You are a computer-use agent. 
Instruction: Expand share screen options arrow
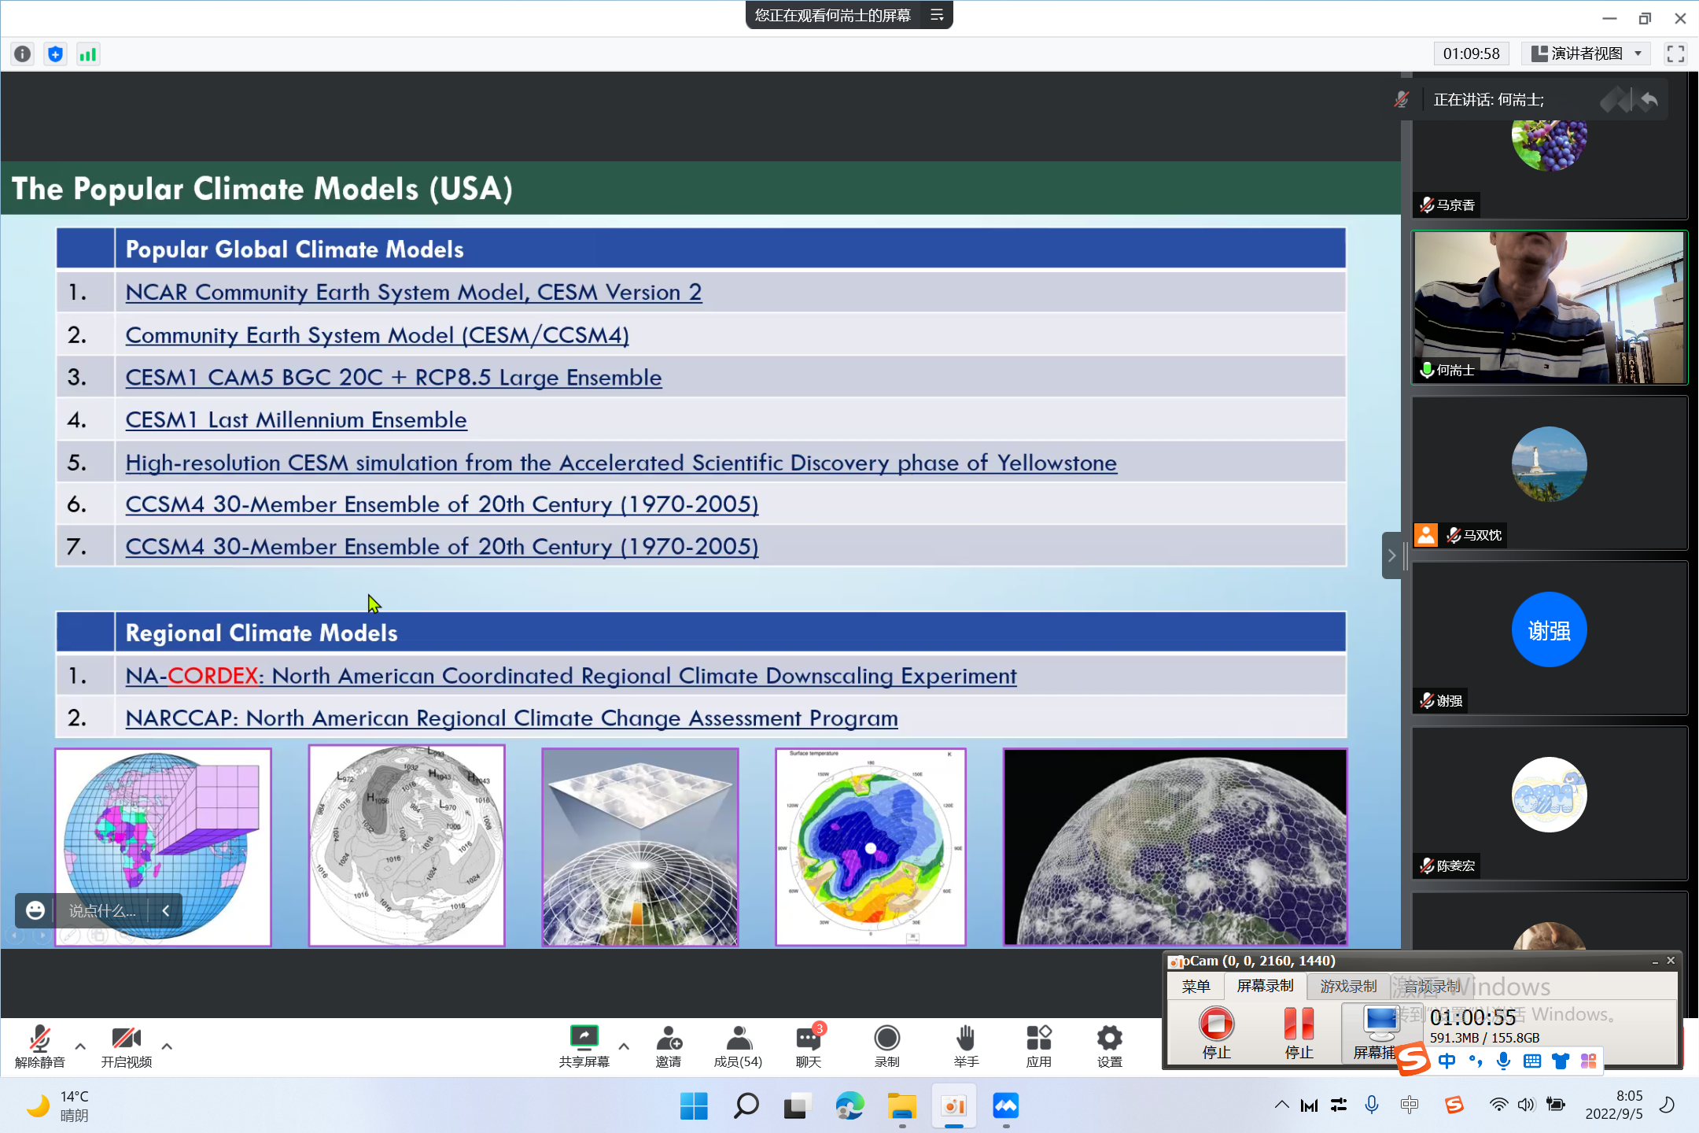tap(624, 1046)
